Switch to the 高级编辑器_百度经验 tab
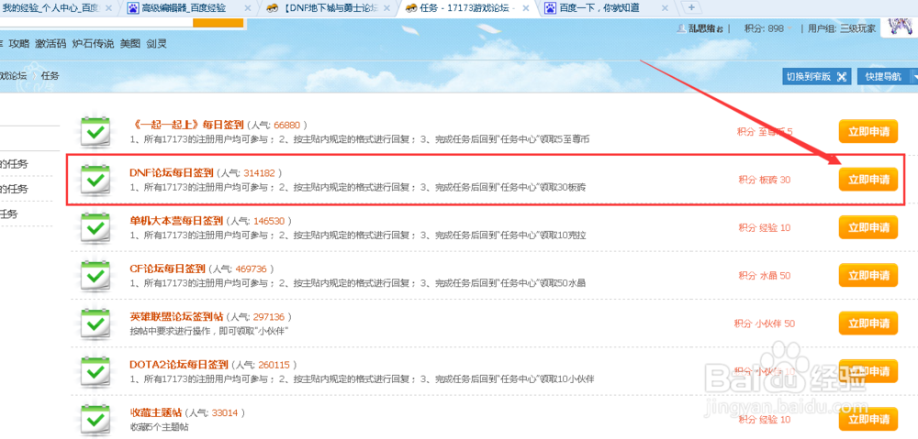This screenshot has height=439, width=918. pos(188,8)
